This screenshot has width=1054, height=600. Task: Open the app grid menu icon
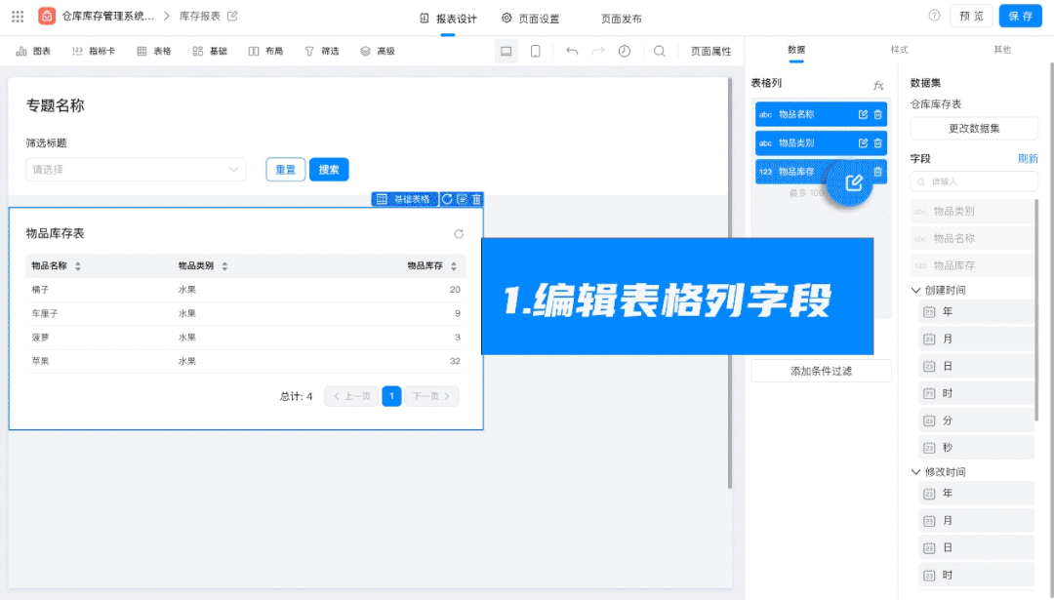pyautogui.click(x=18, y=17)
